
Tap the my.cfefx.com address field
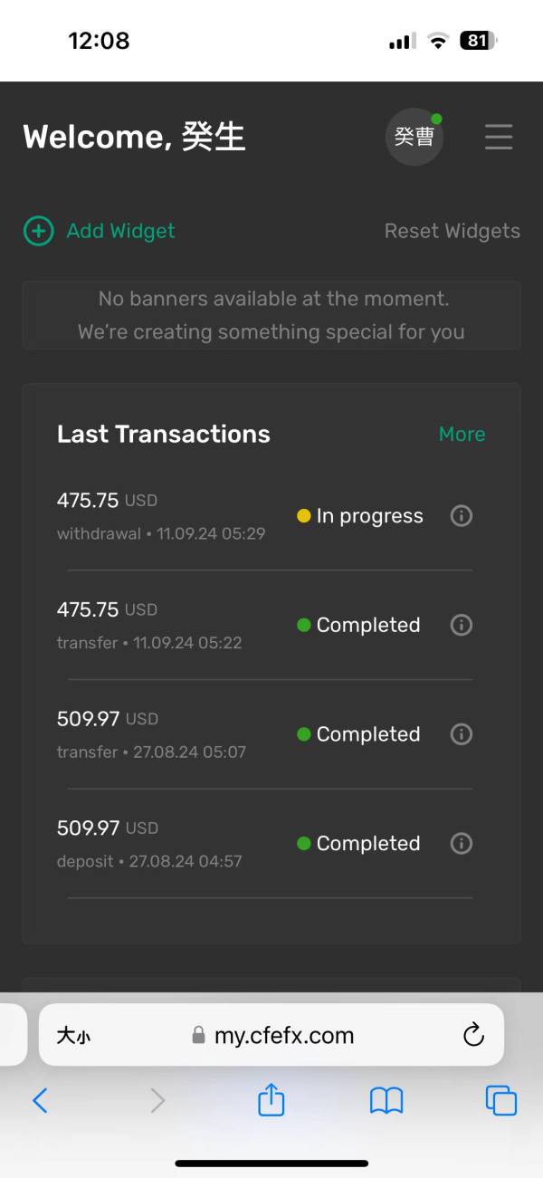tap(283, 1035)
